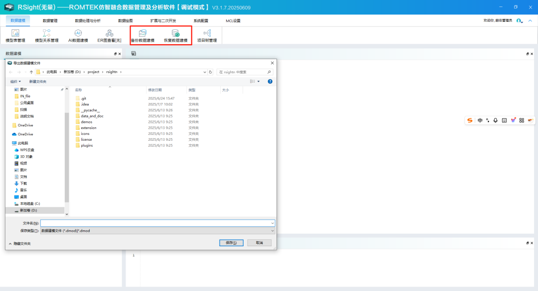Click 新加卷 (D:) in the breadcrumb

click(72, 72)
